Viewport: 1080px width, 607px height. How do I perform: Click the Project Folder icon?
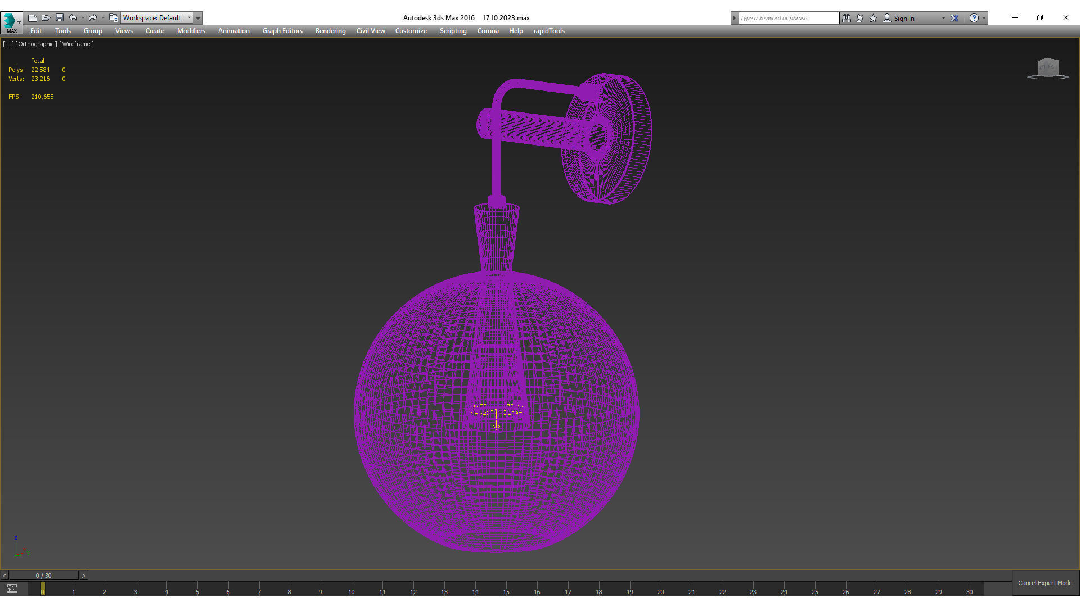[114, 18]
